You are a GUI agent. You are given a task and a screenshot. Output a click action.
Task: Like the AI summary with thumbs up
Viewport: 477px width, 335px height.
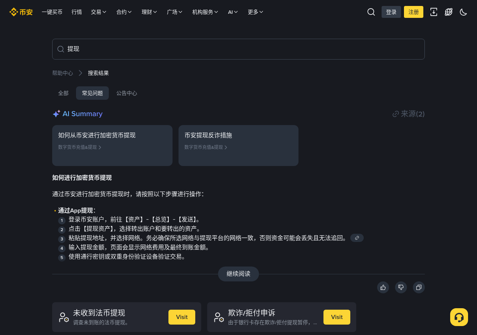383,287
